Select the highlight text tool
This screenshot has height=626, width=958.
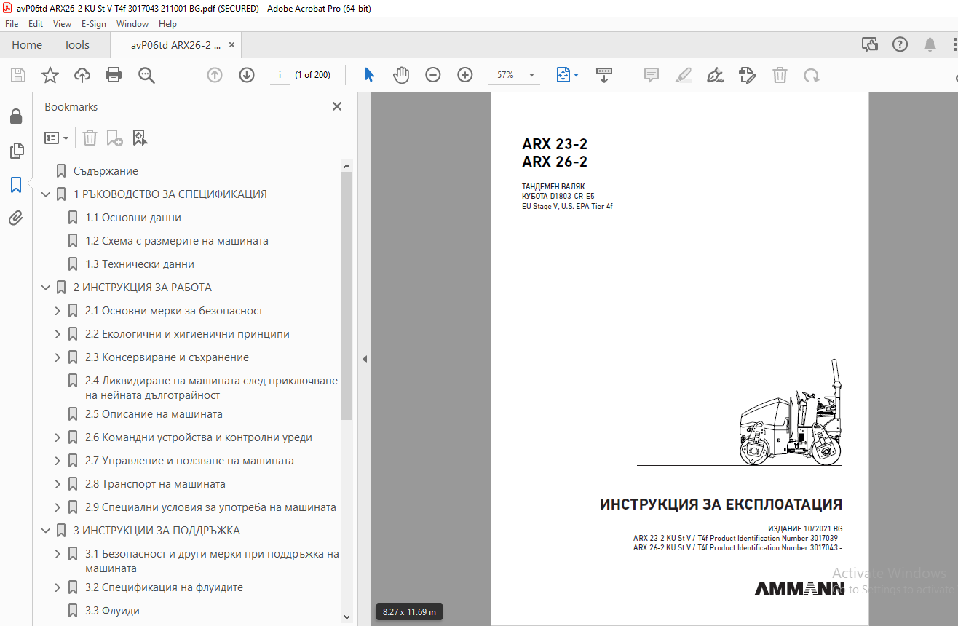(683, 75)
